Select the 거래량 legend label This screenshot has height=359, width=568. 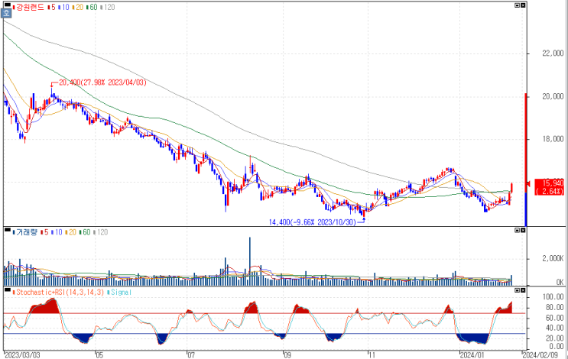pos(26,232)
